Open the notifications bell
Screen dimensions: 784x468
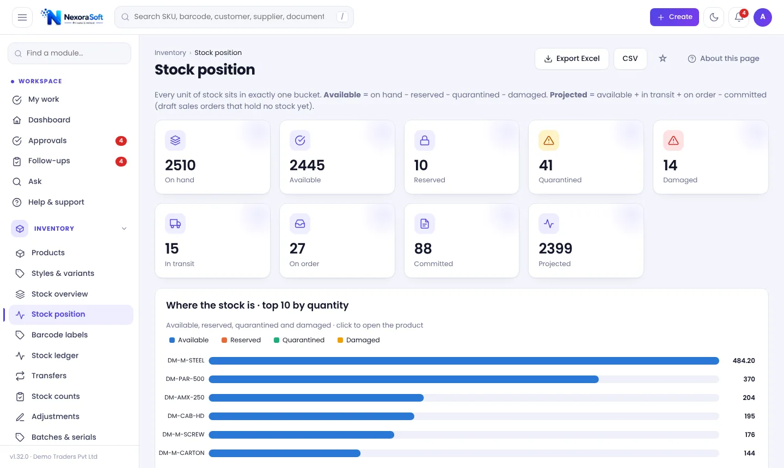[739, 17]
